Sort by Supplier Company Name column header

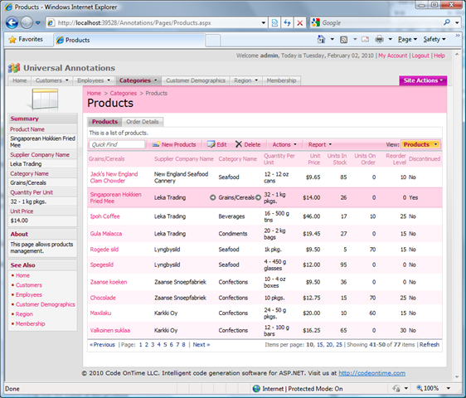[x=184, y=158]
